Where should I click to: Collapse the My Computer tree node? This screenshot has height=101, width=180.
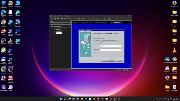click(x=51, y=26)
